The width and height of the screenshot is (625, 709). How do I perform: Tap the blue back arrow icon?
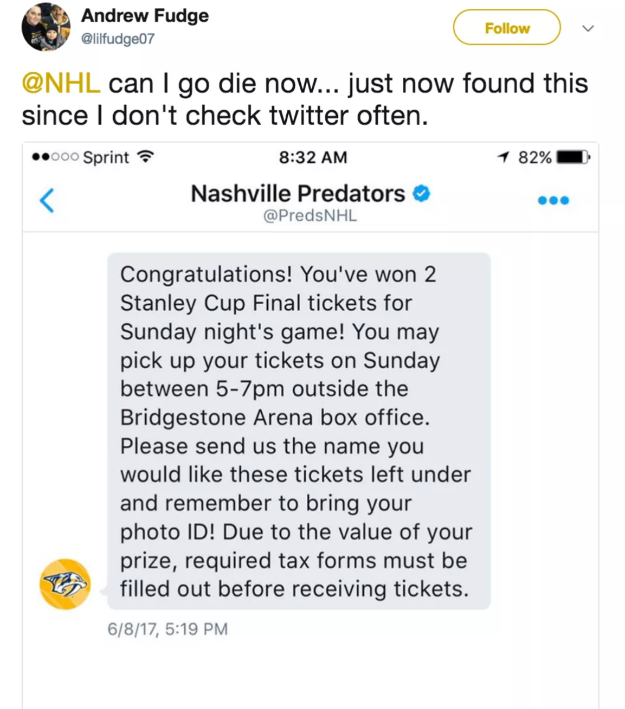(47, 200)
